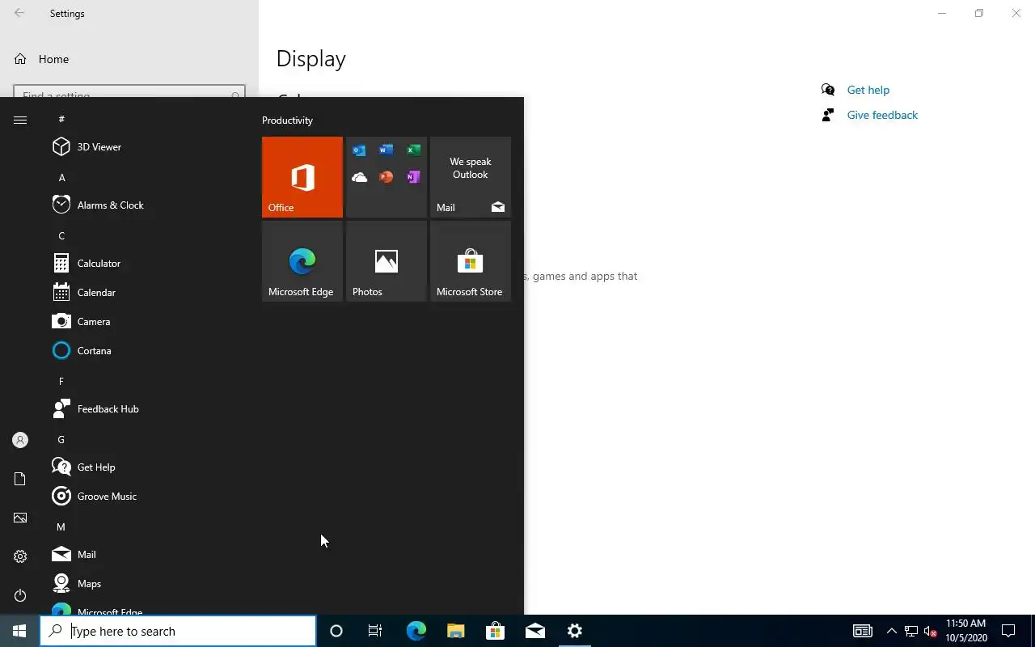The width and height of the screenshot is (1035, 647).
Task: Click the Power button in Start
Action: tap(20, 595)
